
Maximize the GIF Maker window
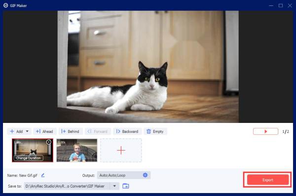pos(281,5)
